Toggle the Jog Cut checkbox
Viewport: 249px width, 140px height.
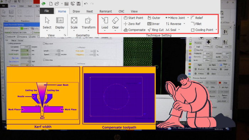tap(195, 50)
